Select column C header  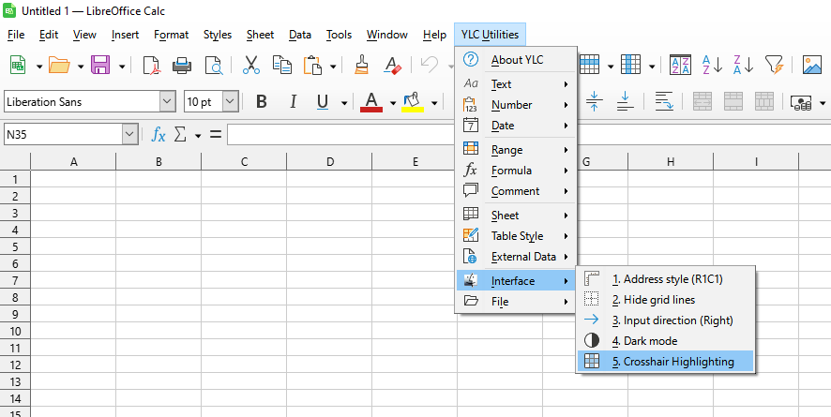tap(244, 162)
